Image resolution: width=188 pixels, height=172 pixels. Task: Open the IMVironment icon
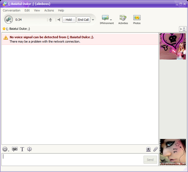pyautogui.click(x=105, y=18)
